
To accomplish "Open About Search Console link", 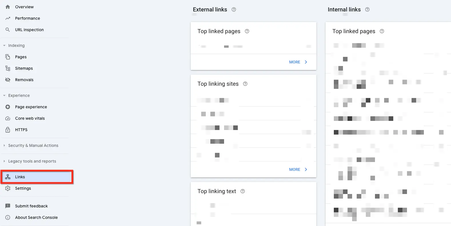I will (36, 217).
